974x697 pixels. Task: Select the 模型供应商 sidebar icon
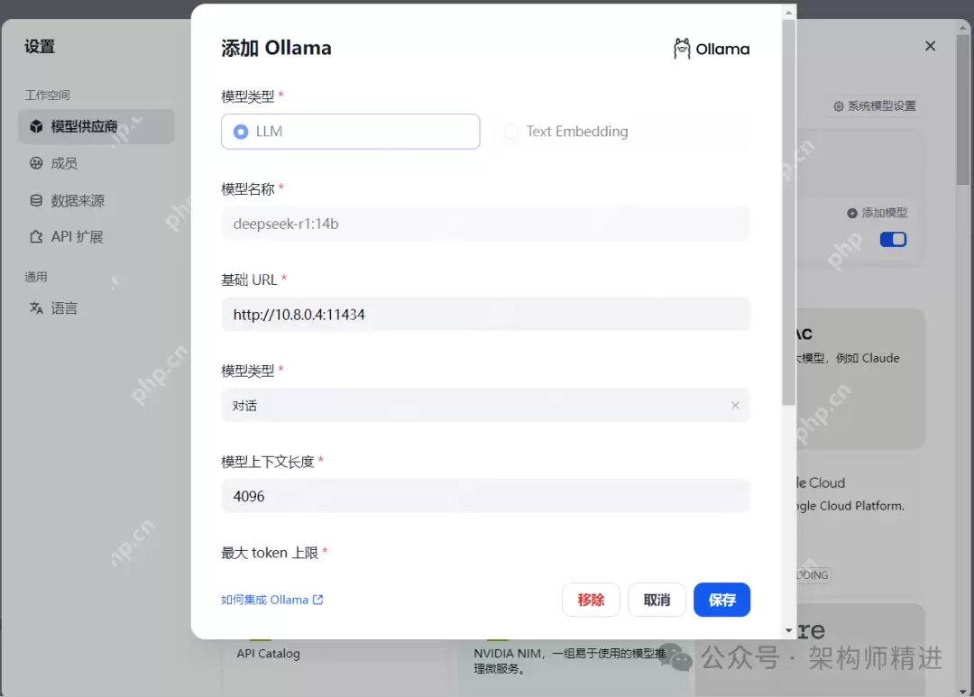coord(35,126)
